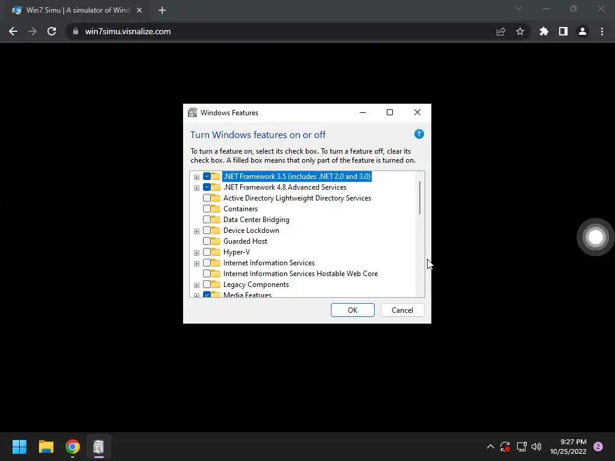Click the folder icon beside Hyper-V

tap(216, 252)
